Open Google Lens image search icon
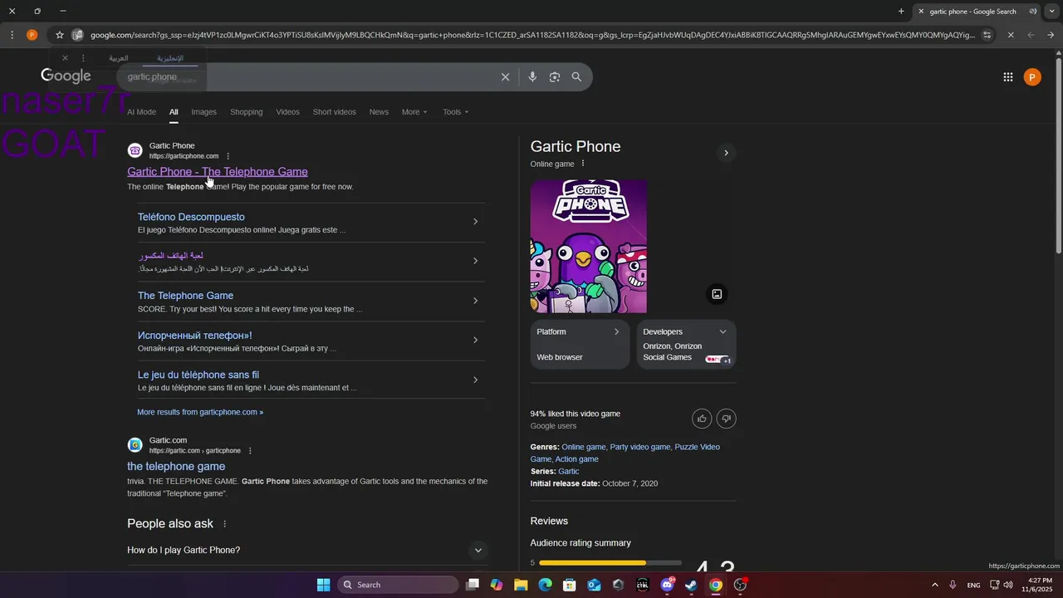The width and height of the screenshot is (1063, 598). click(554, 76)
